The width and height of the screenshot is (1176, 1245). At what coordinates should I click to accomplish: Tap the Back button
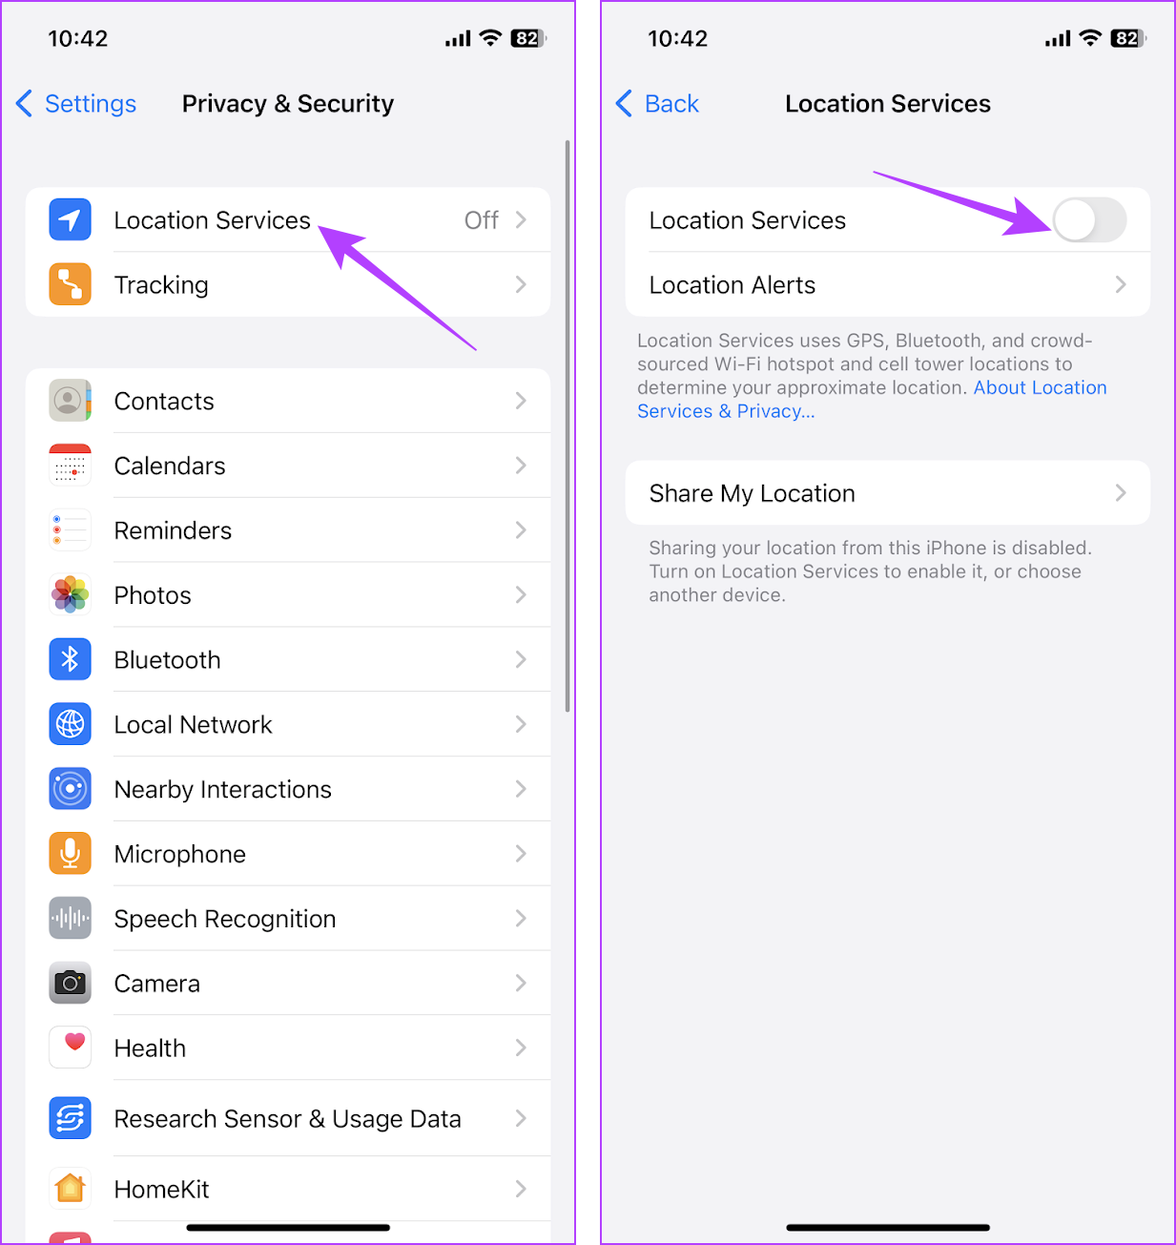point(657,103)
